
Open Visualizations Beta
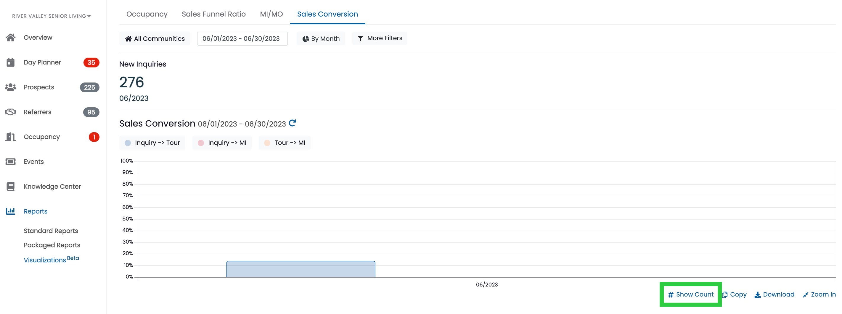tap(51, 260)
